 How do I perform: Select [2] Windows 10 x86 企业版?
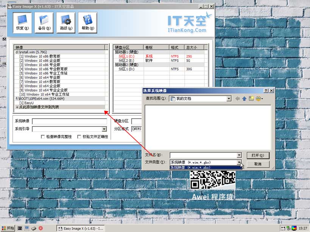coord(59,60)
